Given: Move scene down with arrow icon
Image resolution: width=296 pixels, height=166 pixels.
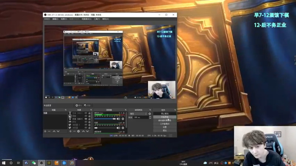Looking at the screenshot, I should coord(58,131).
